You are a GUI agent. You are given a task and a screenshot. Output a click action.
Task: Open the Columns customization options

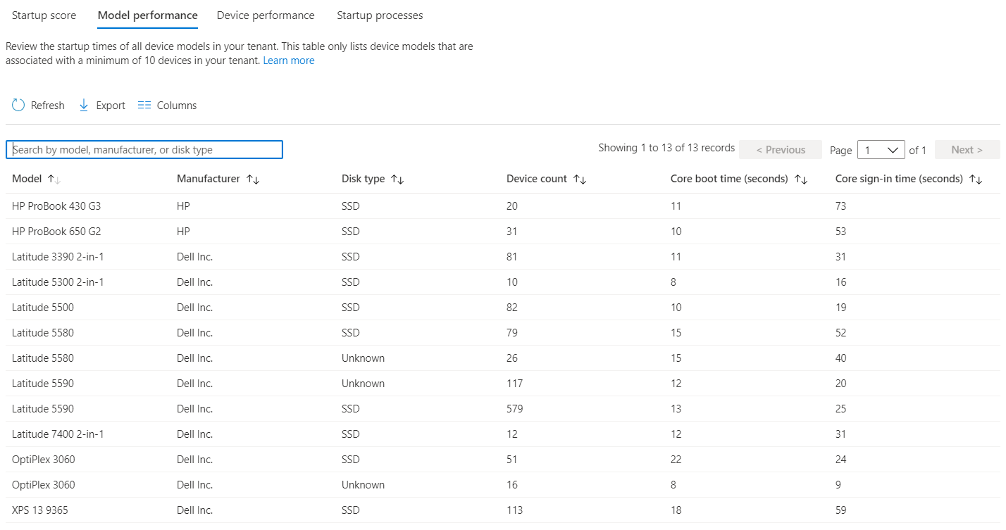tap(166, 104)
